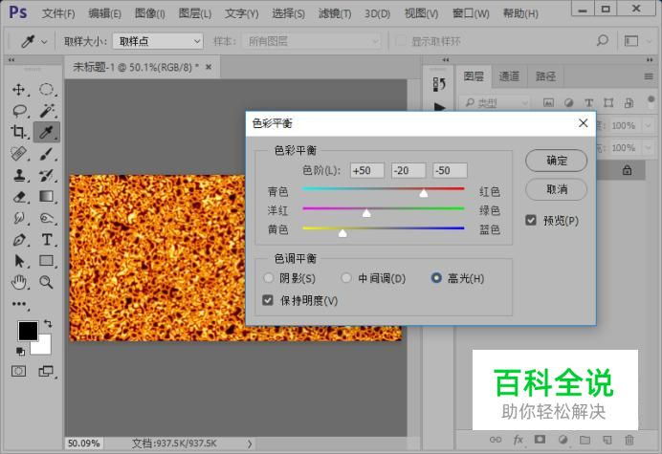
Task: Select the Dodge tool
Action: [47, 218]
